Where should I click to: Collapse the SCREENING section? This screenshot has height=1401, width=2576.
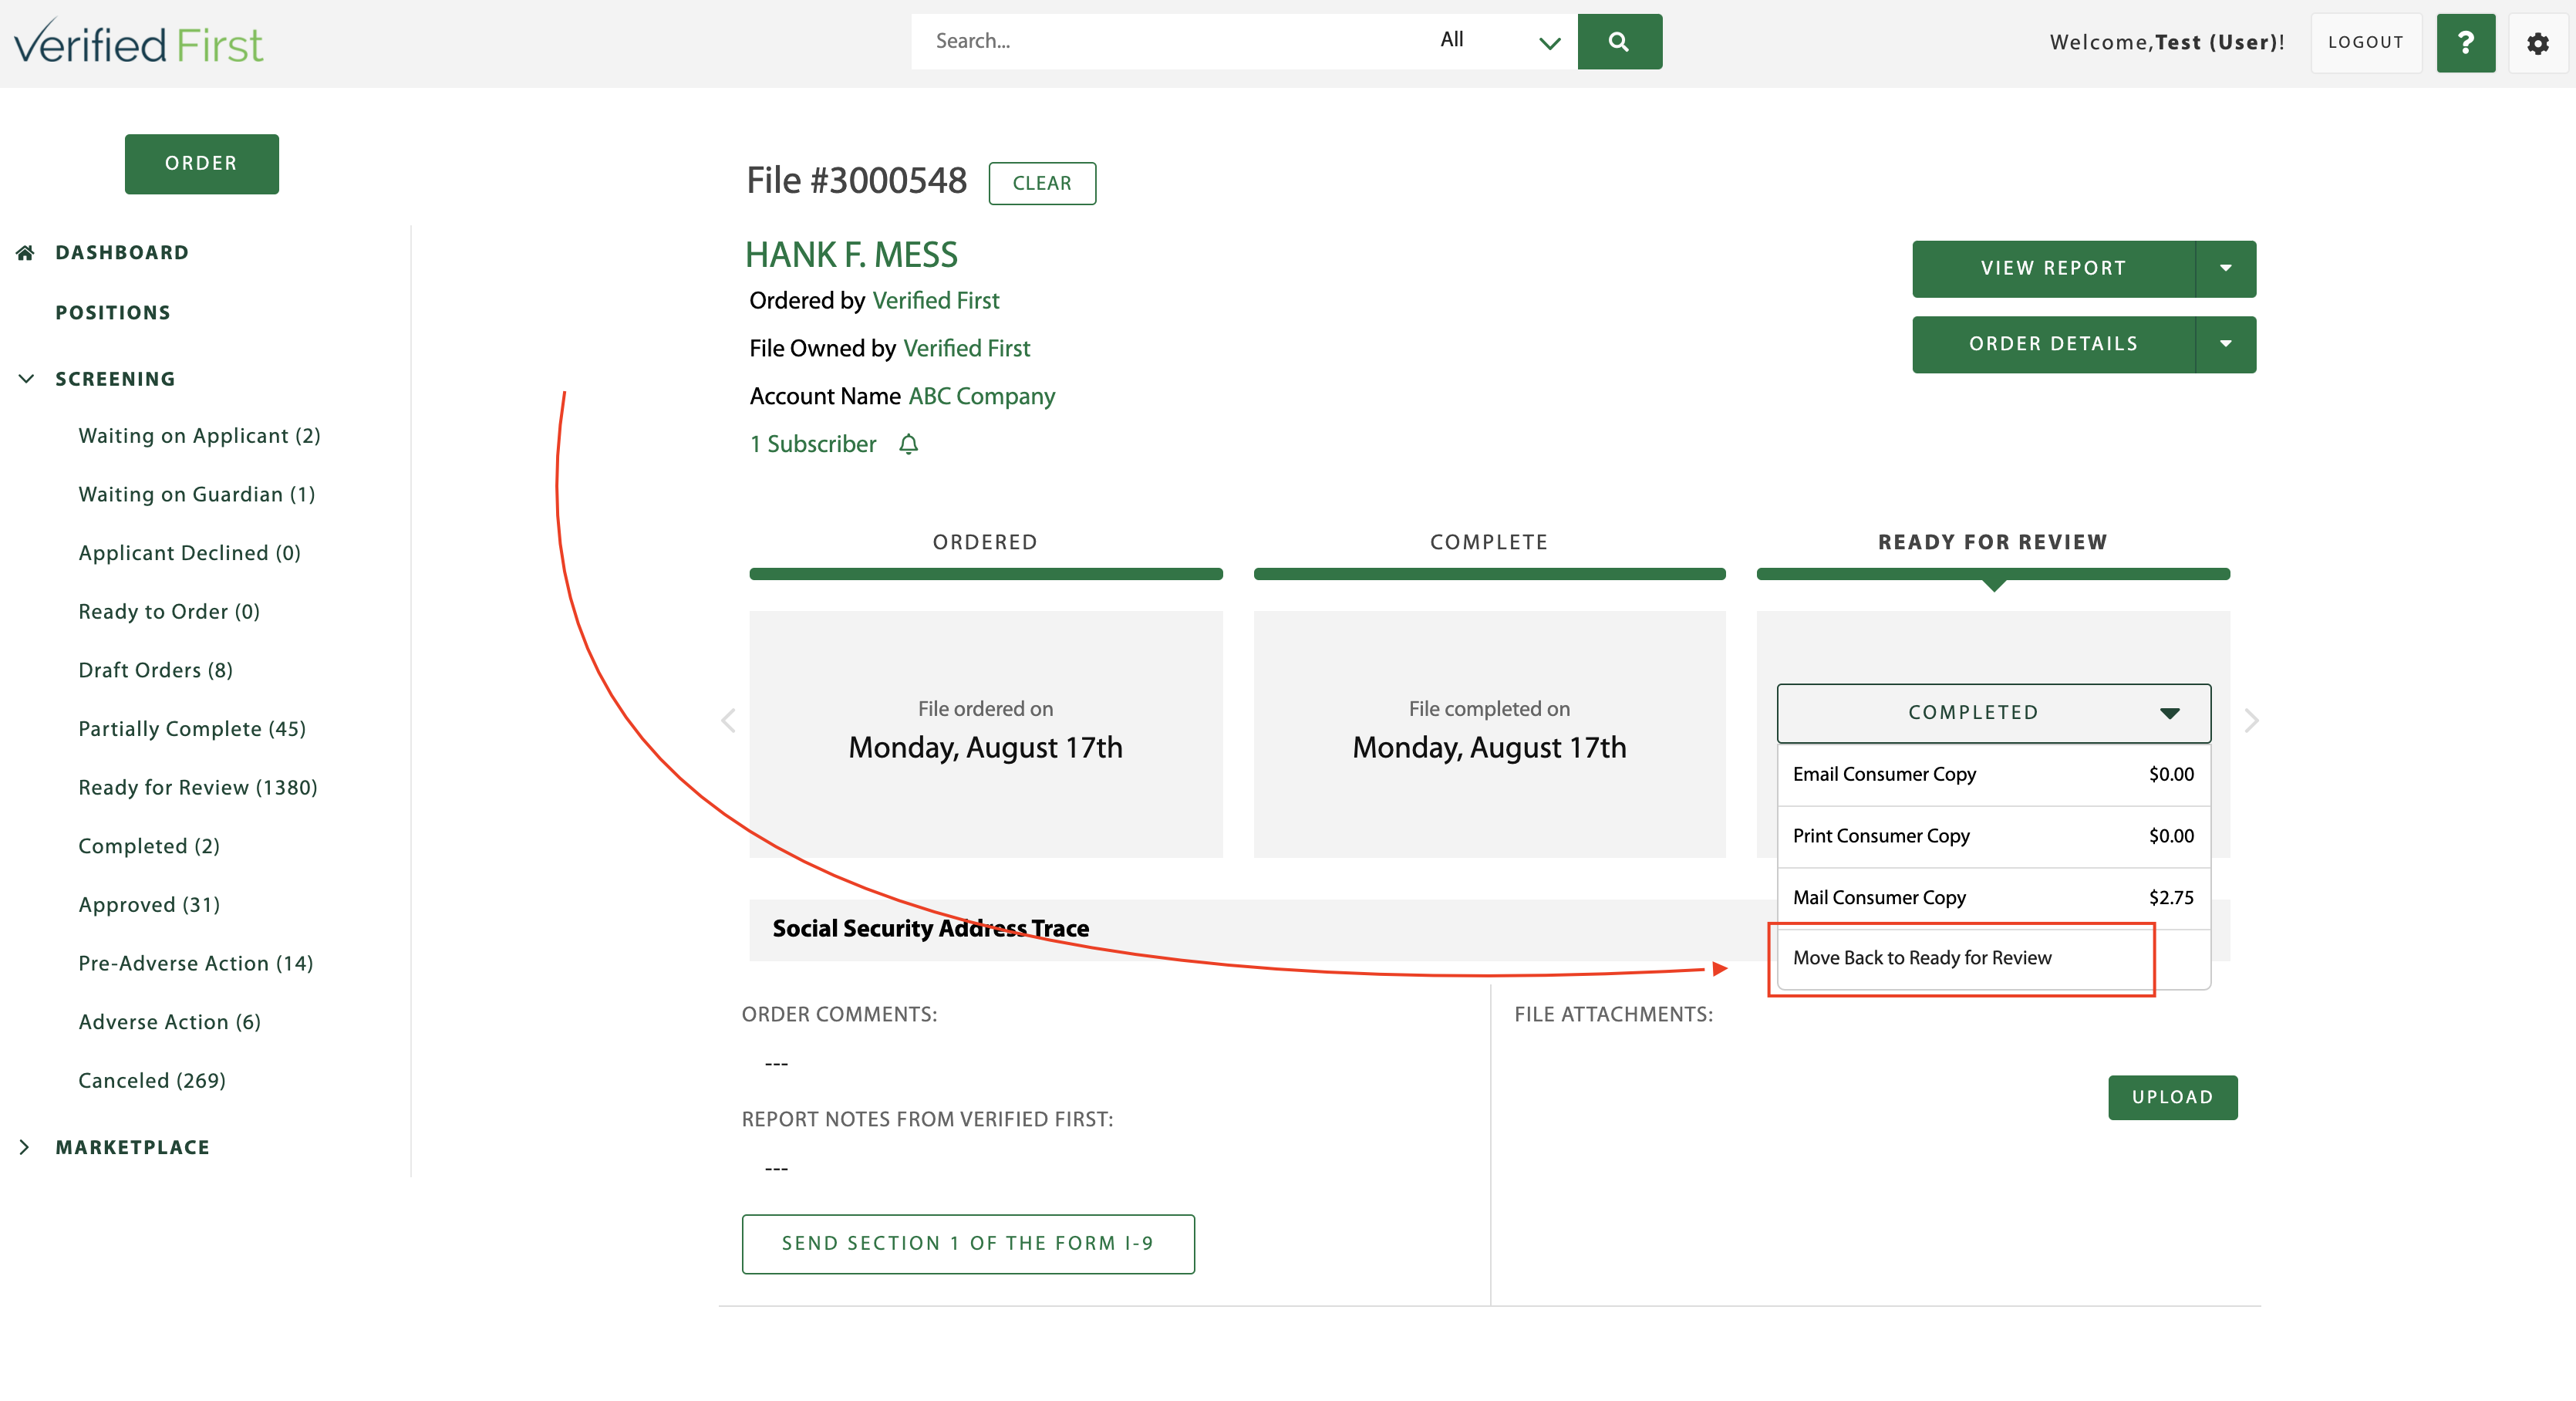coord(25,378)
